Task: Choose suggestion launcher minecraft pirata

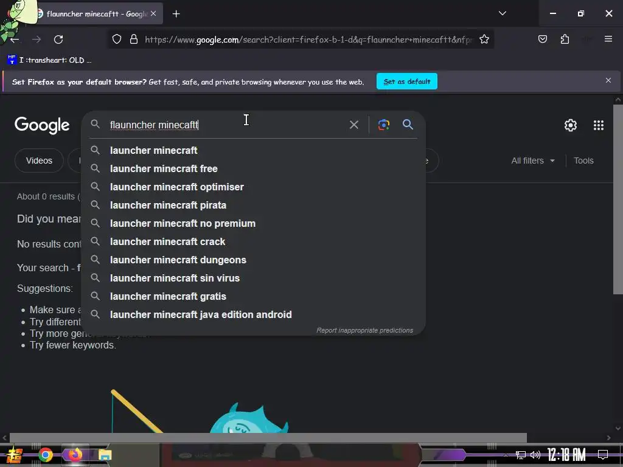Action: (253, 206)
